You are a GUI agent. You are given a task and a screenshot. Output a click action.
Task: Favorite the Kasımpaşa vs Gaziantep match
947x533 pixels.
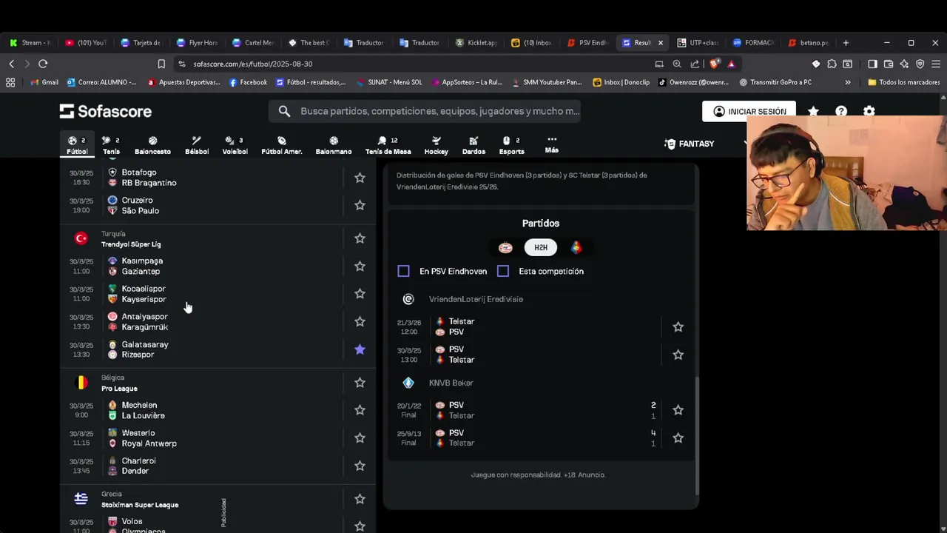click(x=360, y=266)
